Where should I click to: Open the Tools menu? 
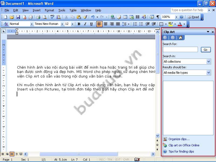pyautogui.click(x=62, y=10)
